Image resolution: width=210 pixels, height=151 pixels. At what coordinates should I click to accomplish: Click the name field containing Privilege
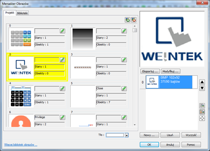pos(47,117)
